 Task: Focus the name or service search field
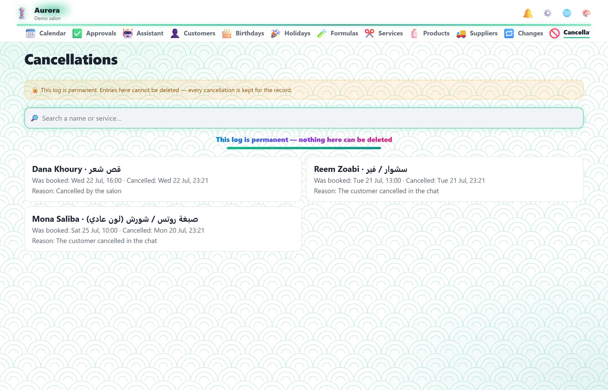point(304,118)
